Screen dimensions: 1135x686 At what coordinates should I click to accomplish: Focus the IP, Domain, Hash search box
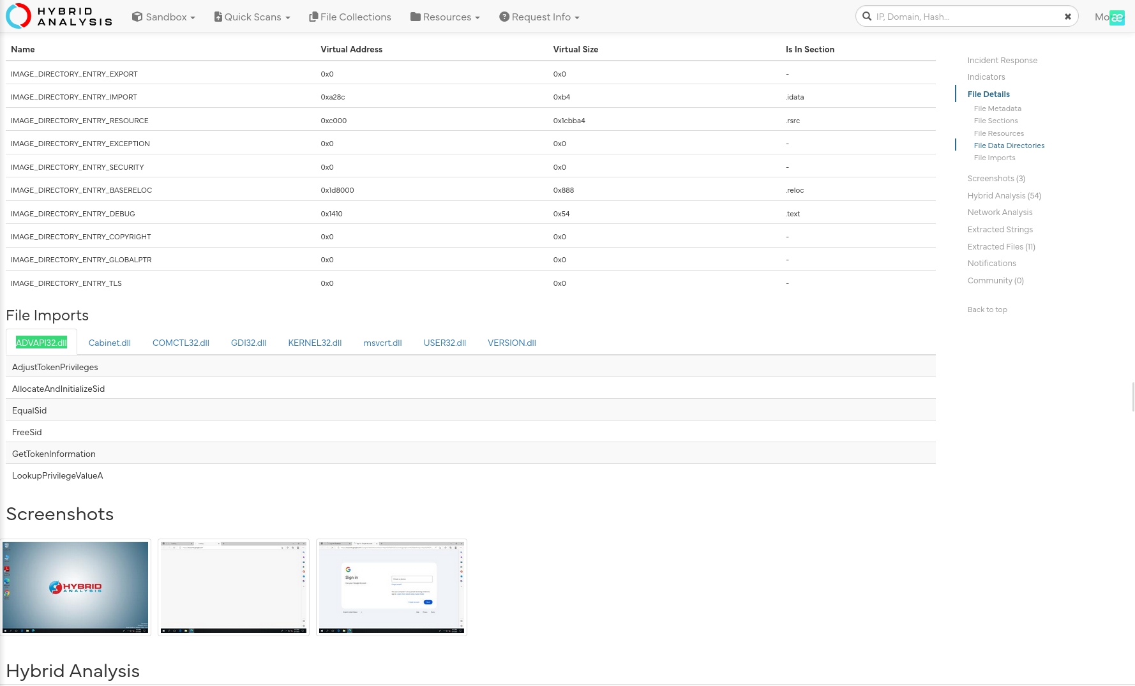click(966, 17)
